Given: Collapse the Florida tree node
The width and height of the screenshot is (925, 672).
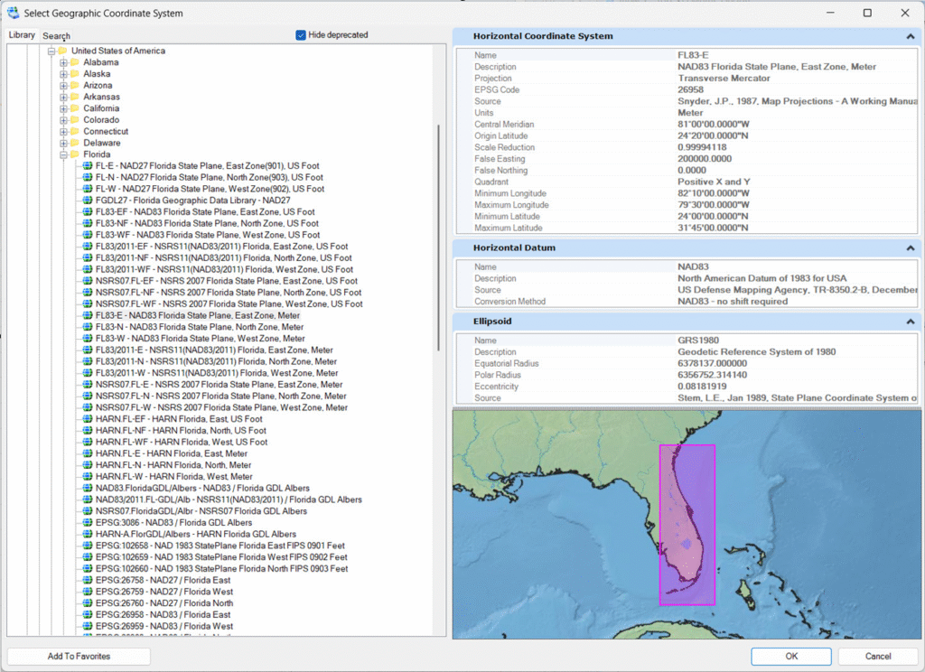Looking at the screenshot, I should 64,154.
